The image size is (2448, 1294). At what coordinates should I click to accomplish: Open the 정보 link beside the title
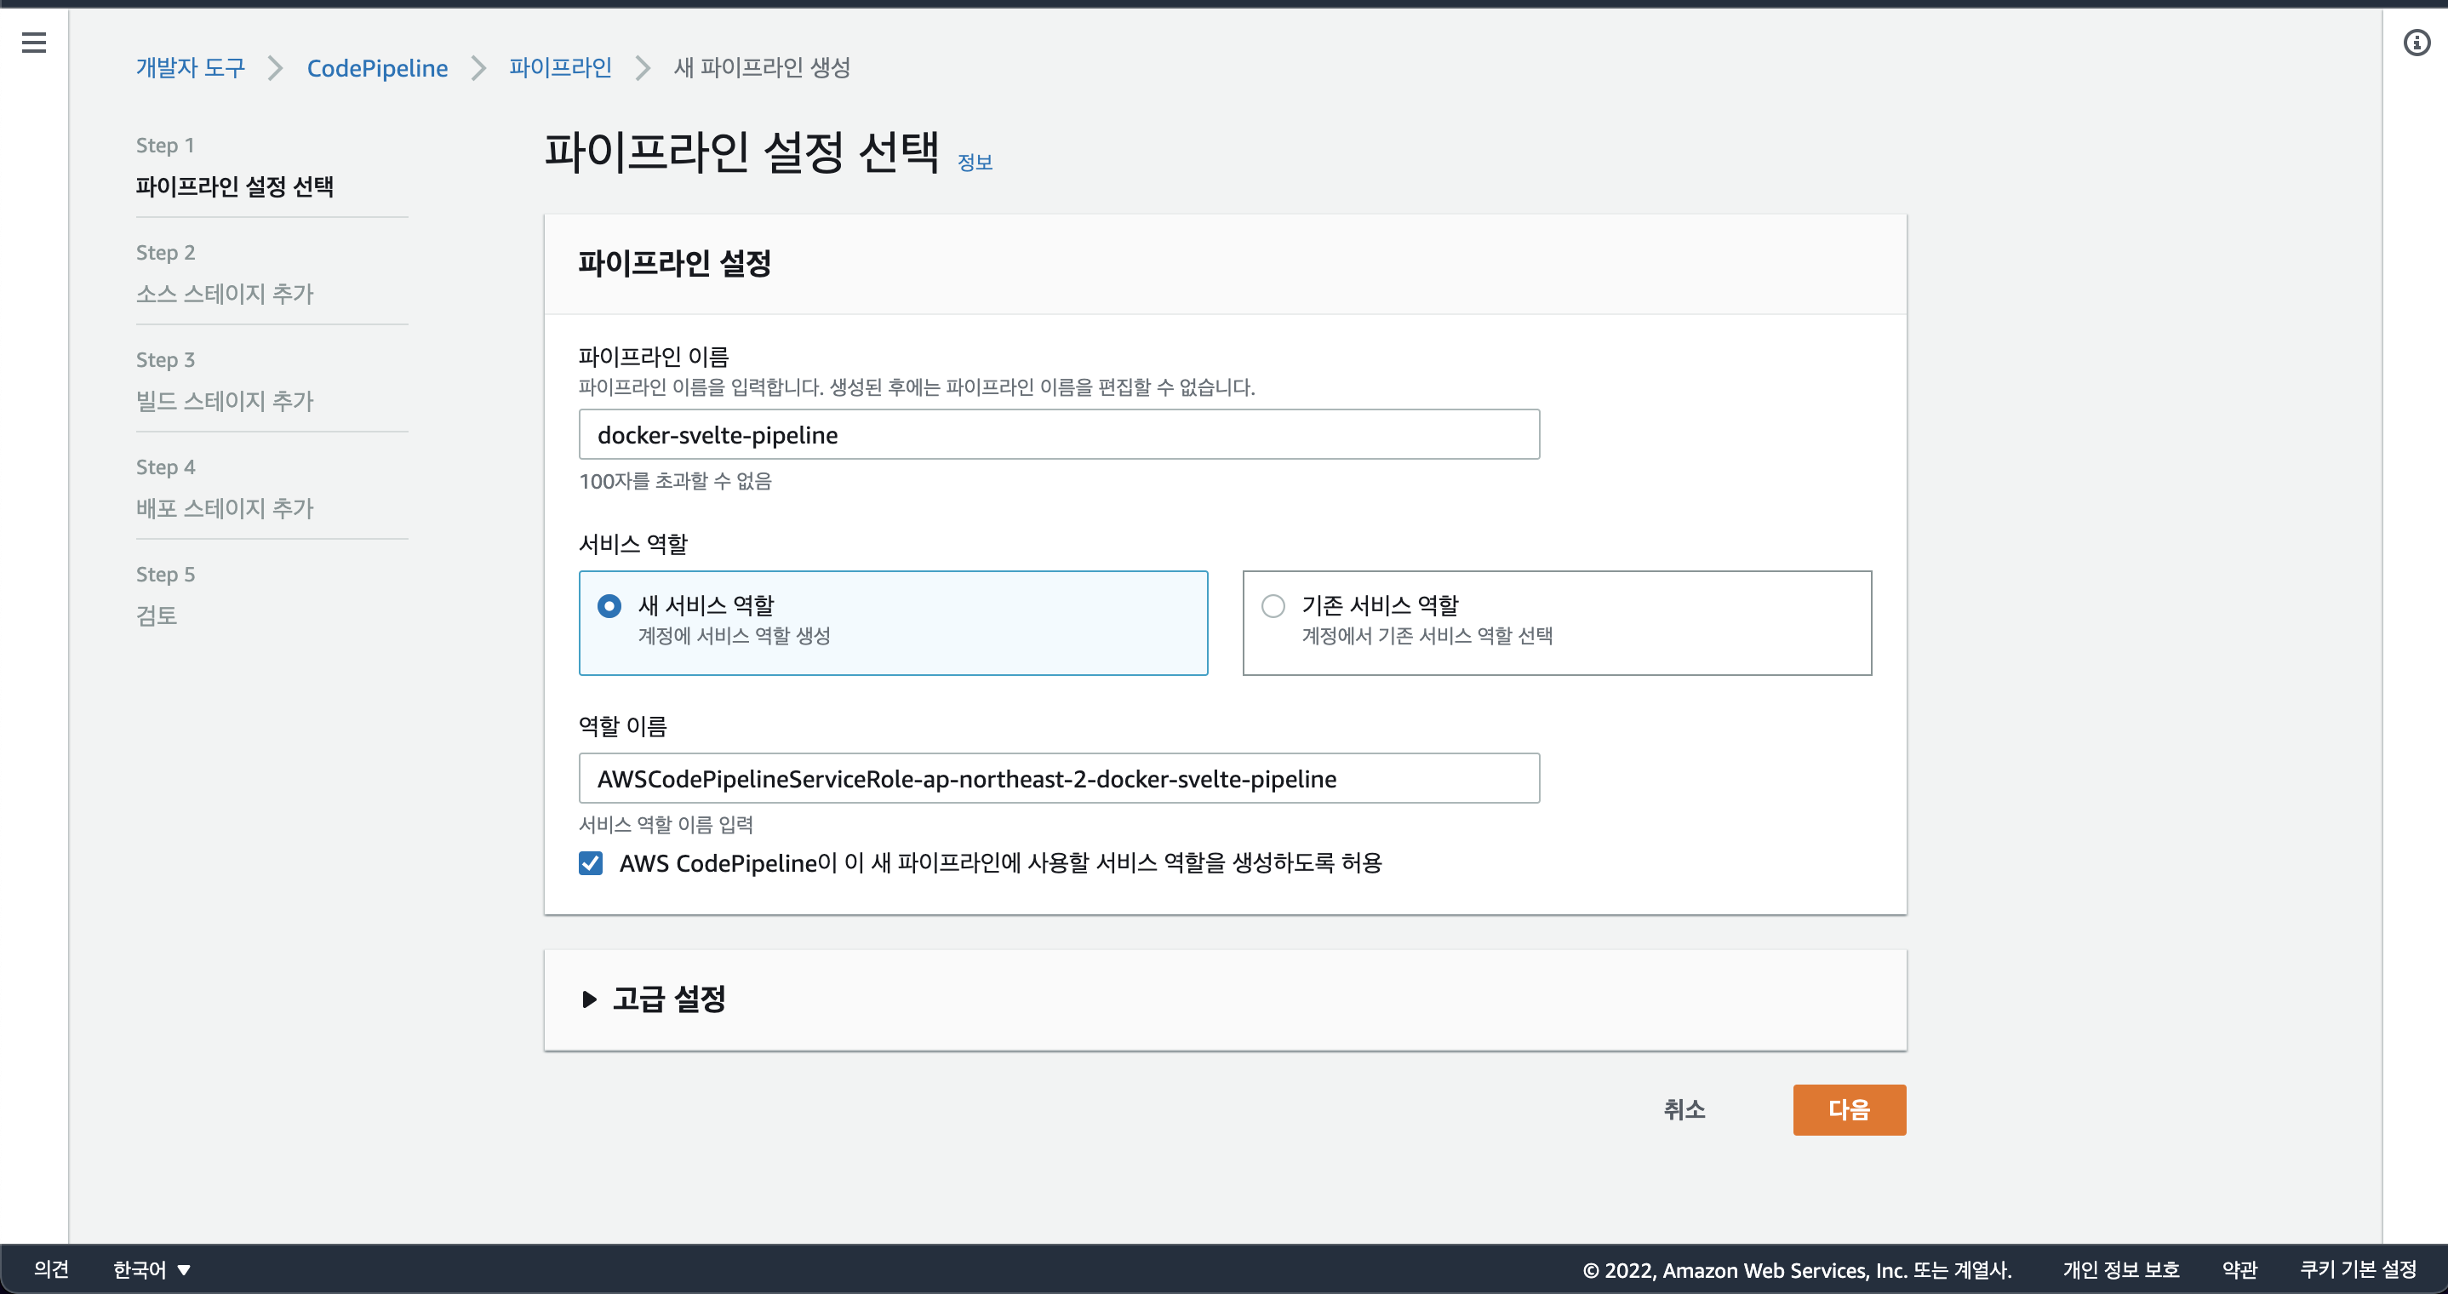pyautogui.click(x=974, y=162)
